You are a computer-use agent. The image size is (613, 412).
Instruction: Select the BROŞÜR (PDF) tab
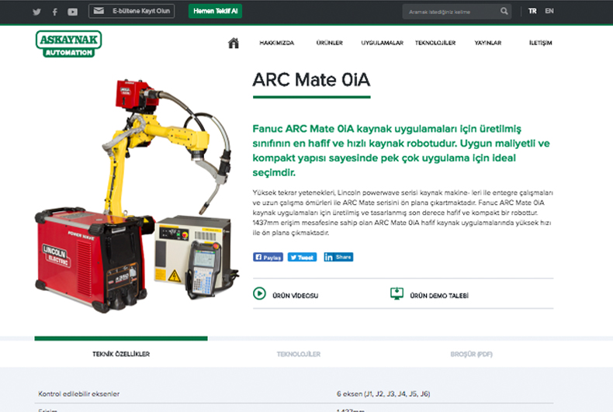coord(472,354)
